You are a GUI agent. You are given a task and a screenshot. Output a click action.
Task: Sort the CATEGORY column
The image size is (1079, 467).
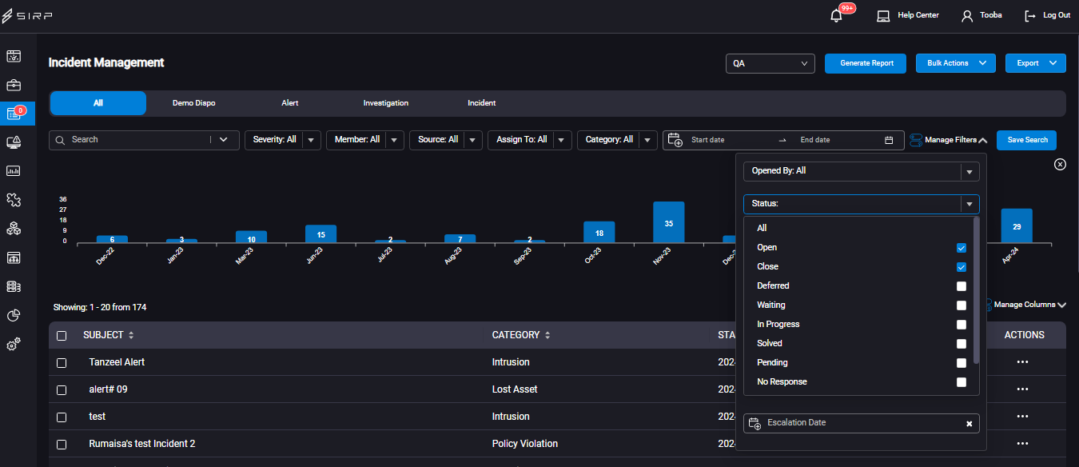pos(547,335)
